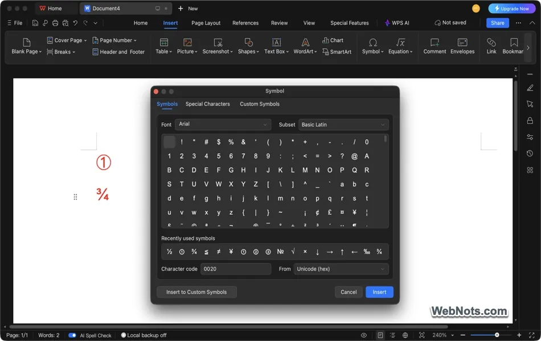The image size is (541, 341).
Task: Open the Subset dropdown Basic Latin
Action: coord(343,124)
